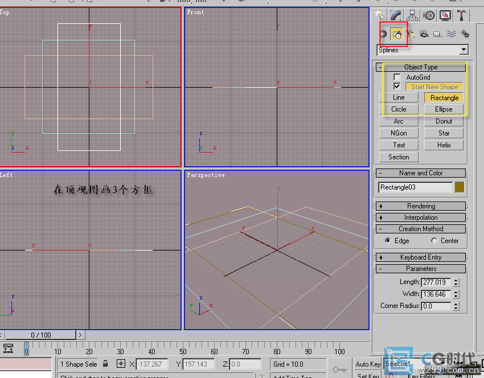Choose the Circle spline button

click(x=399, y=109)
